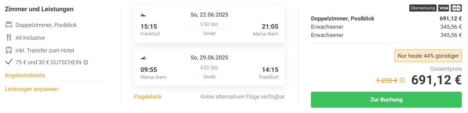Click Doppelzimmer, Poolblick price heading
Screen dimensions: 468x113
343,19
